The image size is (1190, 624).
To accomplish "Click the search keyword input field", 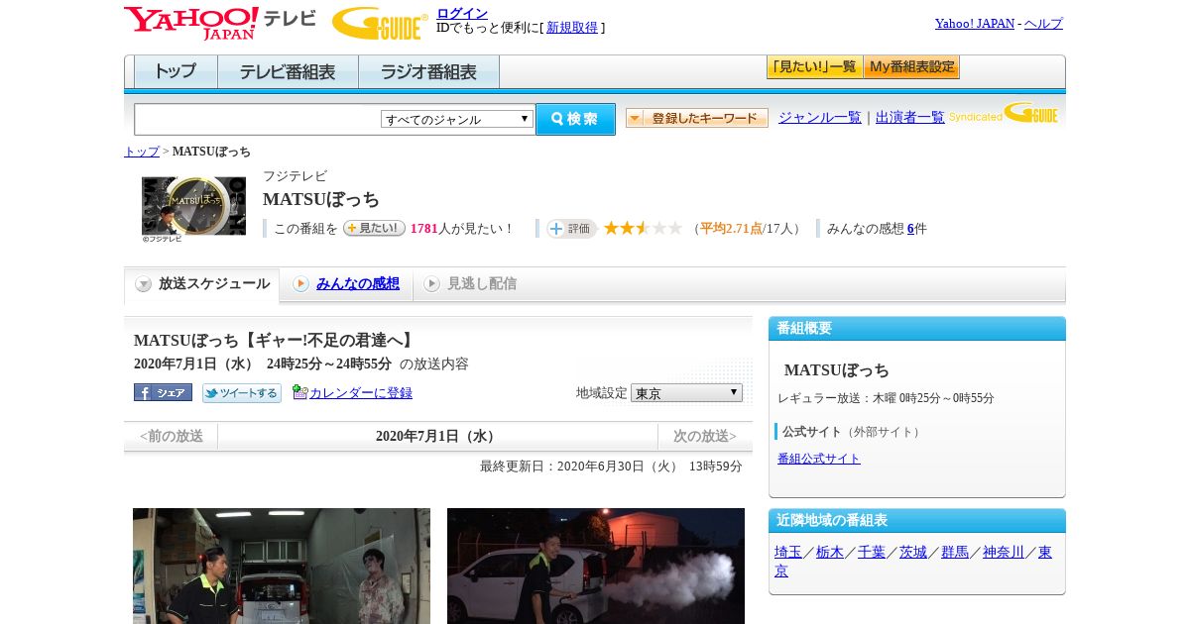I will tap(257, 119).
